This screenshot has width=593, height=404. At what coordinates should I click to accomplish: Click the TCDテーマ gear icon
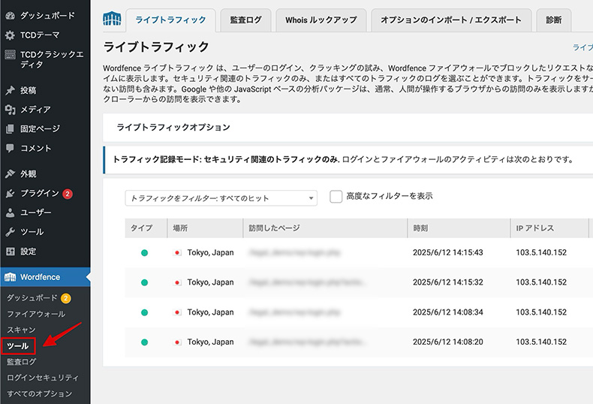[11, 35]
